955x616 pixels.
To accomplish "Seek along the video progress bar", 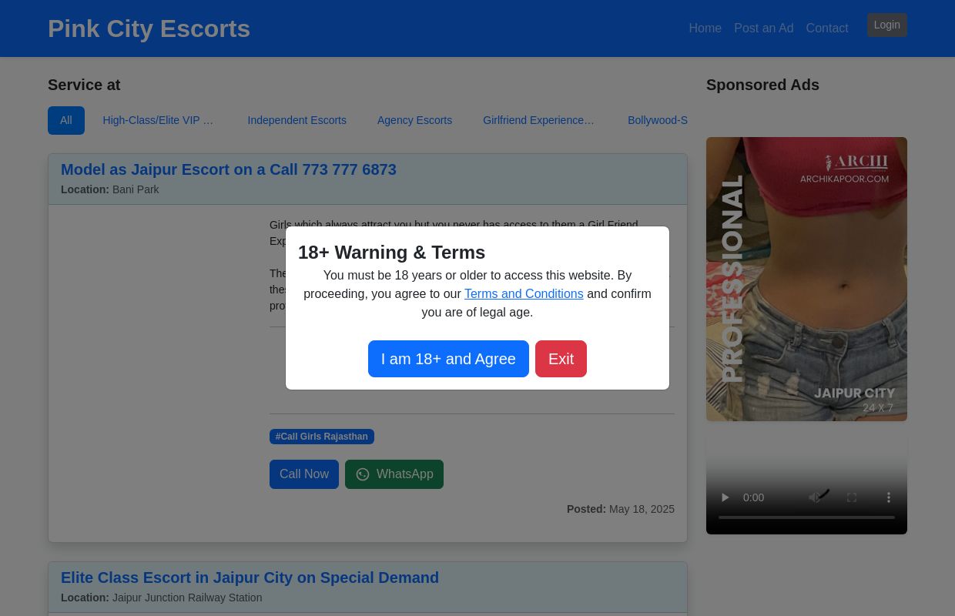I will pos(806,517).
